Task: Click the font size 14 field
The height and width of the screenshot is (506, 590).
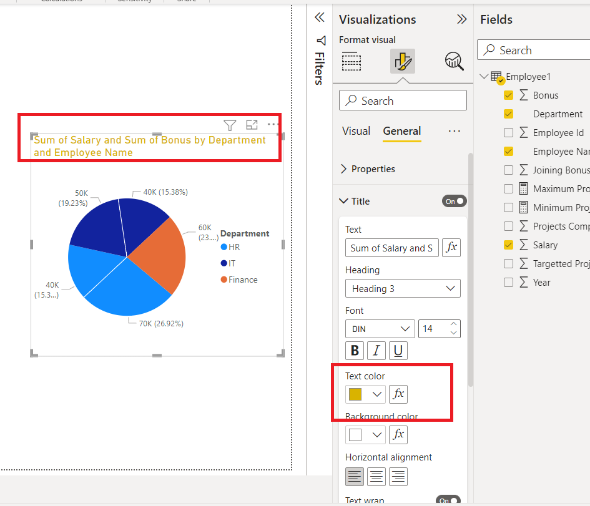Action: pyautogui.click(x=439, y=329)
